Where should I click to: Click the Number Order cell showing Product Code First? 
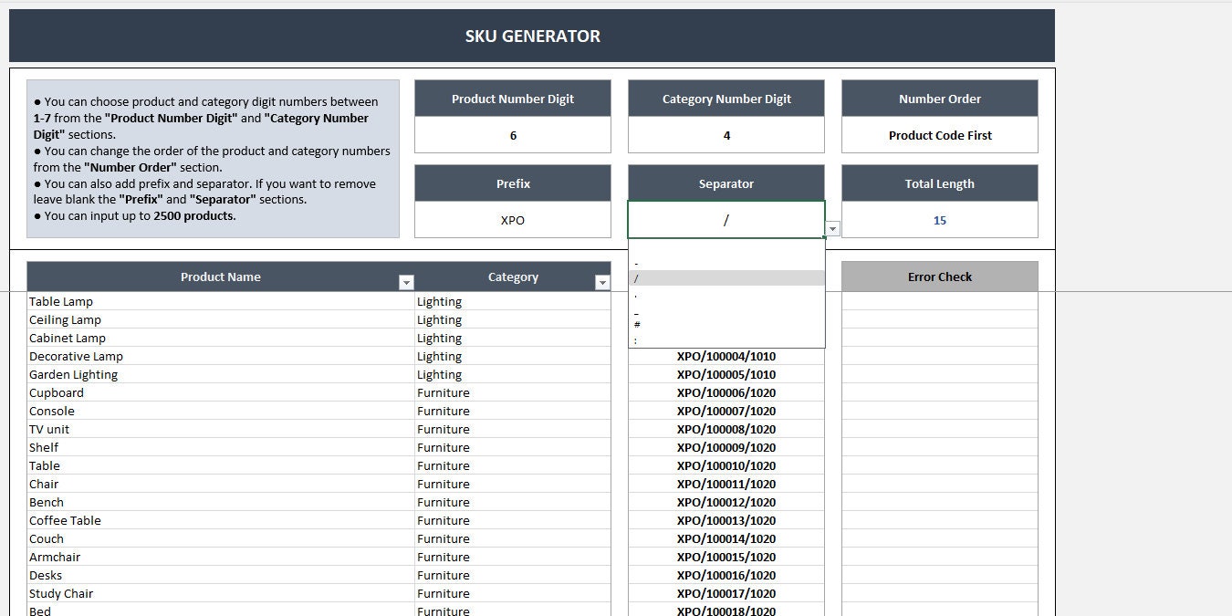pos(939,134)
